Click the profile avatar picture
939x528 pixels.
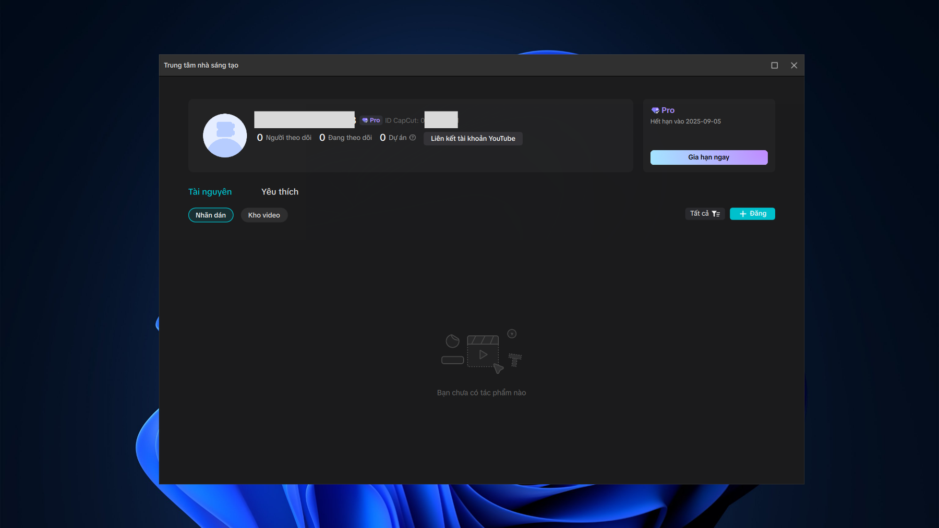(x=225, y=136)
